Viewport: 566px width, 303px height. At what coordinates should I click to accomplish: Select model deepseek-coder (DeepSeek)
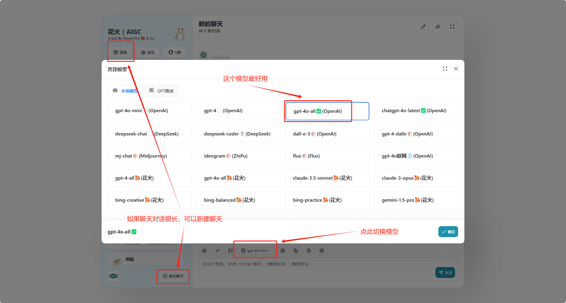pyautogui.click(x=239, y=134)
